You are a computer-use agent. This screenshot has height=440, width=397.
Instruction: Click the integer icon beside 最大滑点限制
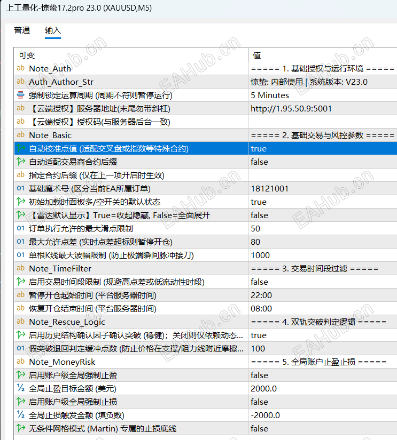coord(20,228)
